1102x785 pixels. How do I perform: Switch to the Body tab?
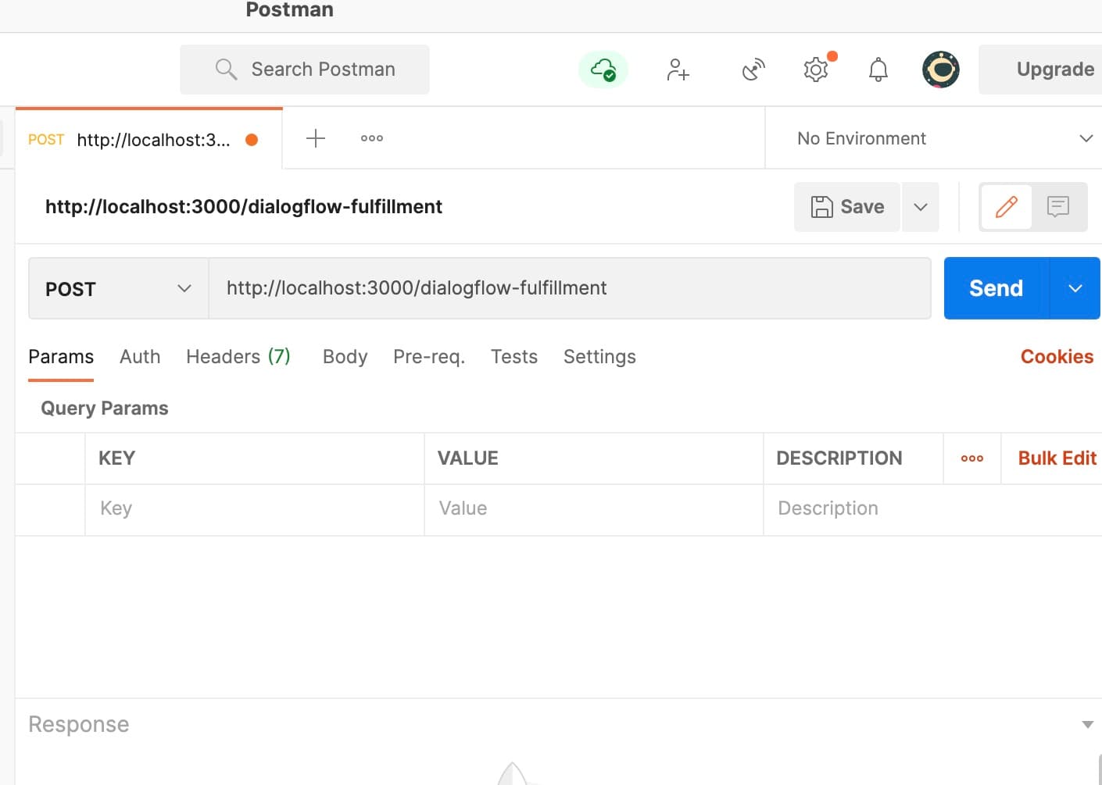point(345,357)
